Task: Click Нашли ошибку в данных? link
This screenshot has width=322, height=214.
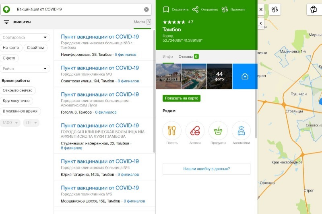Action: 206,169
